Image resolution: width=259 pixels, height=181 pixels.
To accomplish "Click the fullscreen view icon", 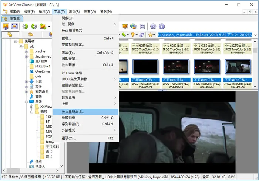I will (14, 26).
